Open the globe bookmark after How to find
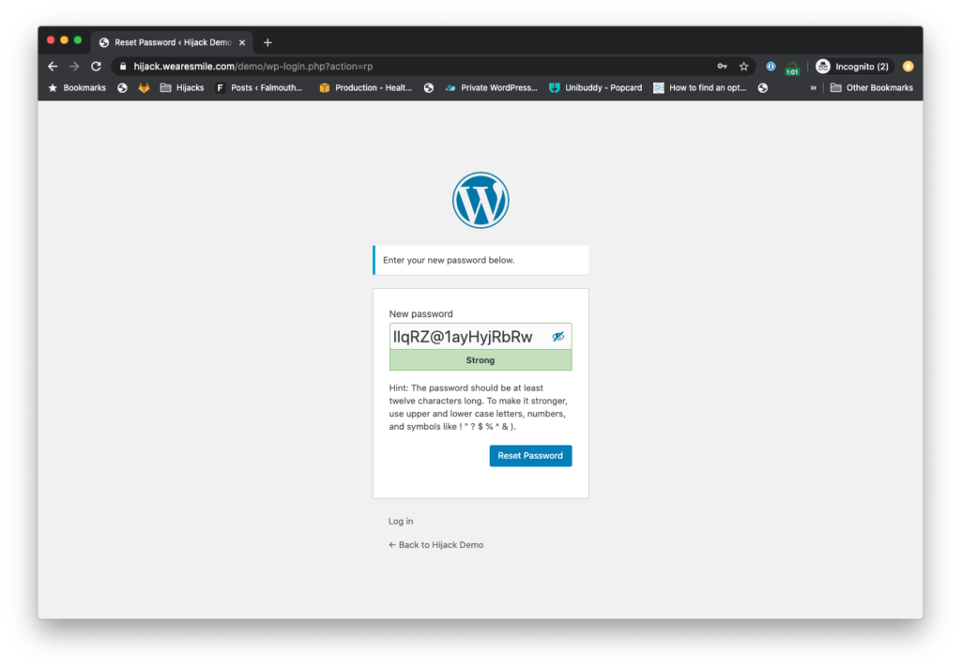The height and width of the screenshot is (669, 961). tap(763, 87)
